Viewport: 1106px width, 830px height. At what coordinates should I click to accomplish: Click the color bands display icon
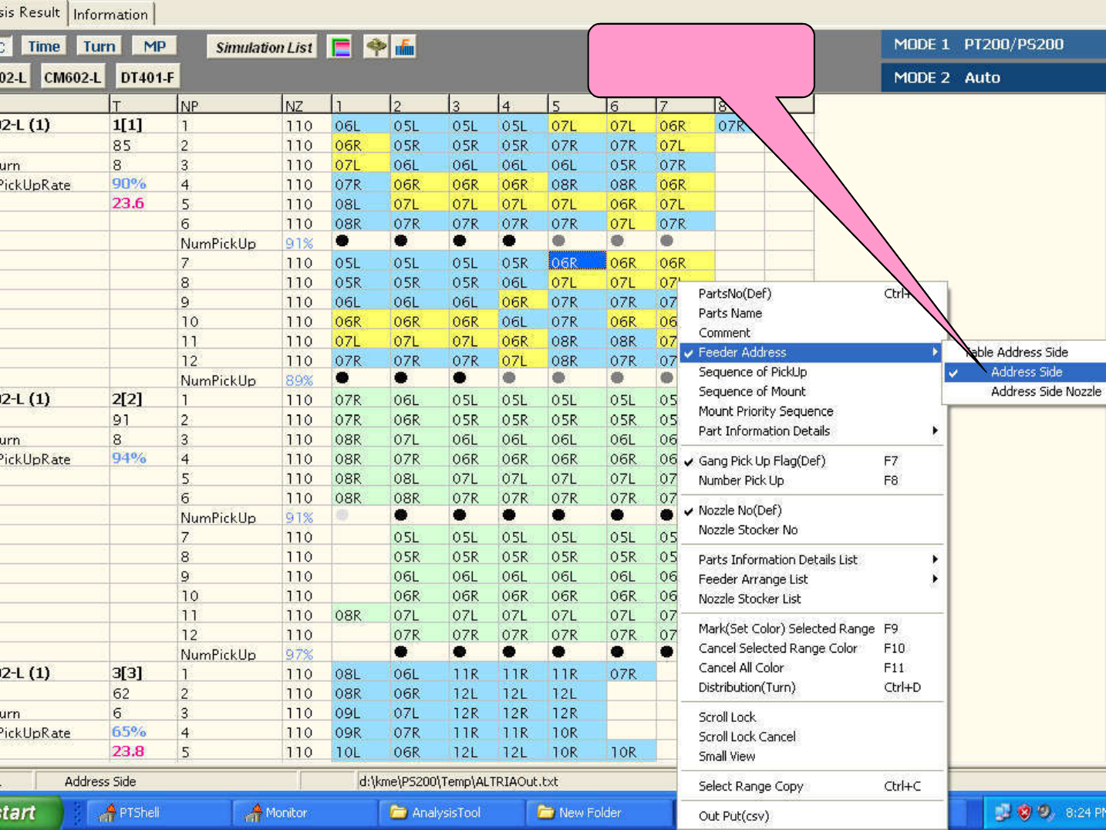pyautogui.click(x=340, y=47)
